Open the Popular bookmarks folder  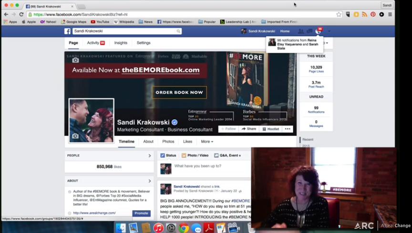tap(207, 22)
